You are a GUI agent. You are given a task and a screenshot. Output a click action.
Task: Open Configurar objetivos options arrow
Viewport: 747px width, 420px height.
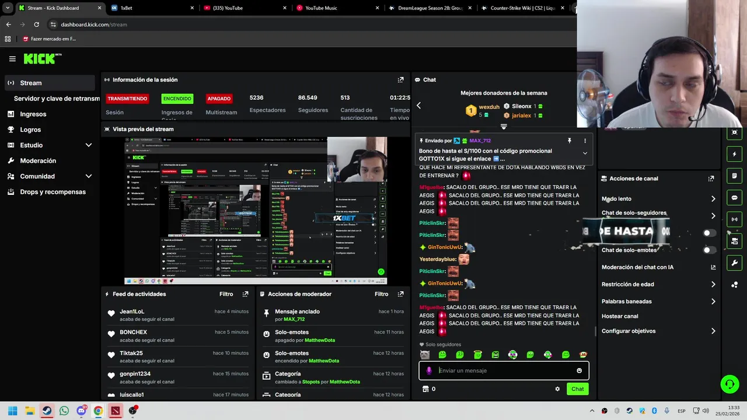[x=713, y=331]
